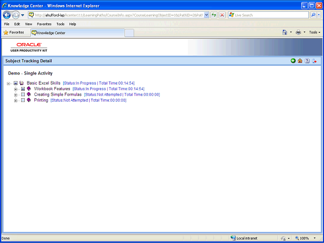Click the purple book icon for Printing
Screen dimensions: 324x243
pos(29,100)
